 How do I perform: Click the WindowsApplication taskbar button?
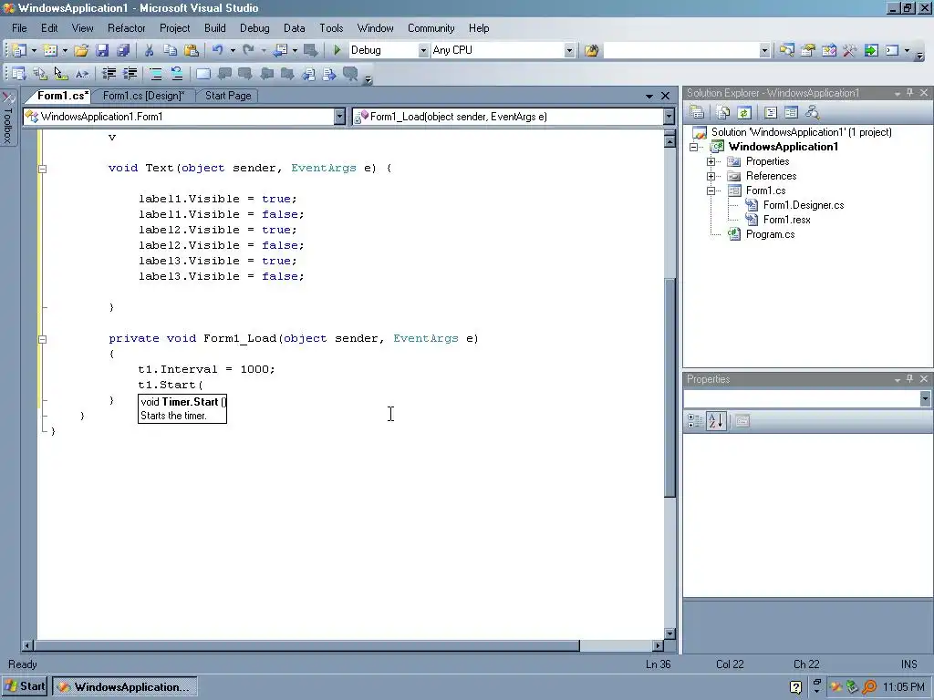(x=124, y=687)
